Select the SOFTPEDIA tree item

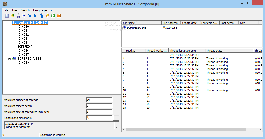25,47
